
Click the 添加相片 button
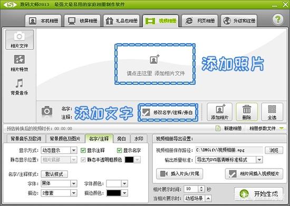tap(219, 112)
